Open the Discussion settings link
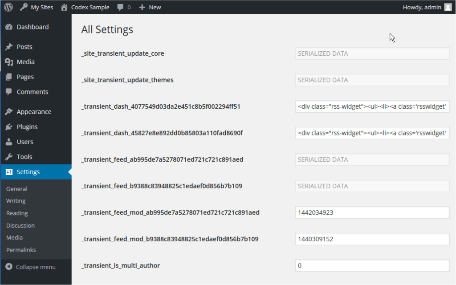Viewport: 456px width, 285px height. tap(20, 225)
